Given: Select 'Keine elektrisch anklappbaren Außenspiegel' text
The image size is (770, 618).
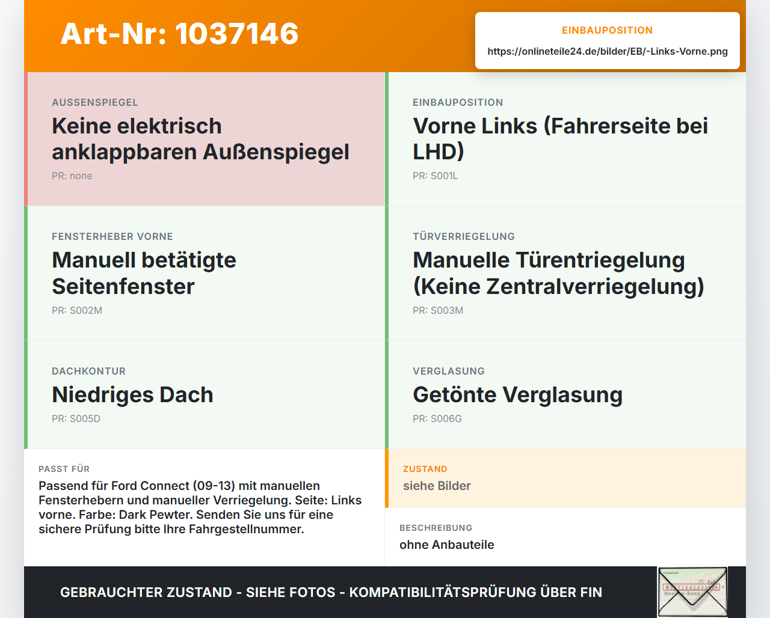Looking at the screenshot, I should (200, 139).
